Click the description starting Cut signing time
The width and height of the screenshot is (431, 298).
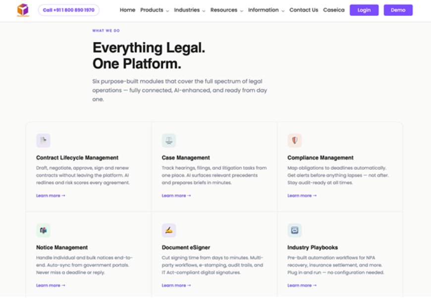click(213, 265)
